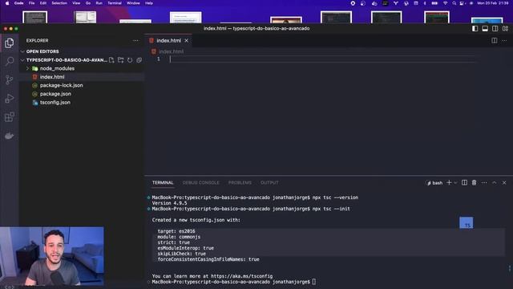Close the index.html editor tab
Image resolution: width=513 pixels, height=289 pixels.
coord(187,41)
